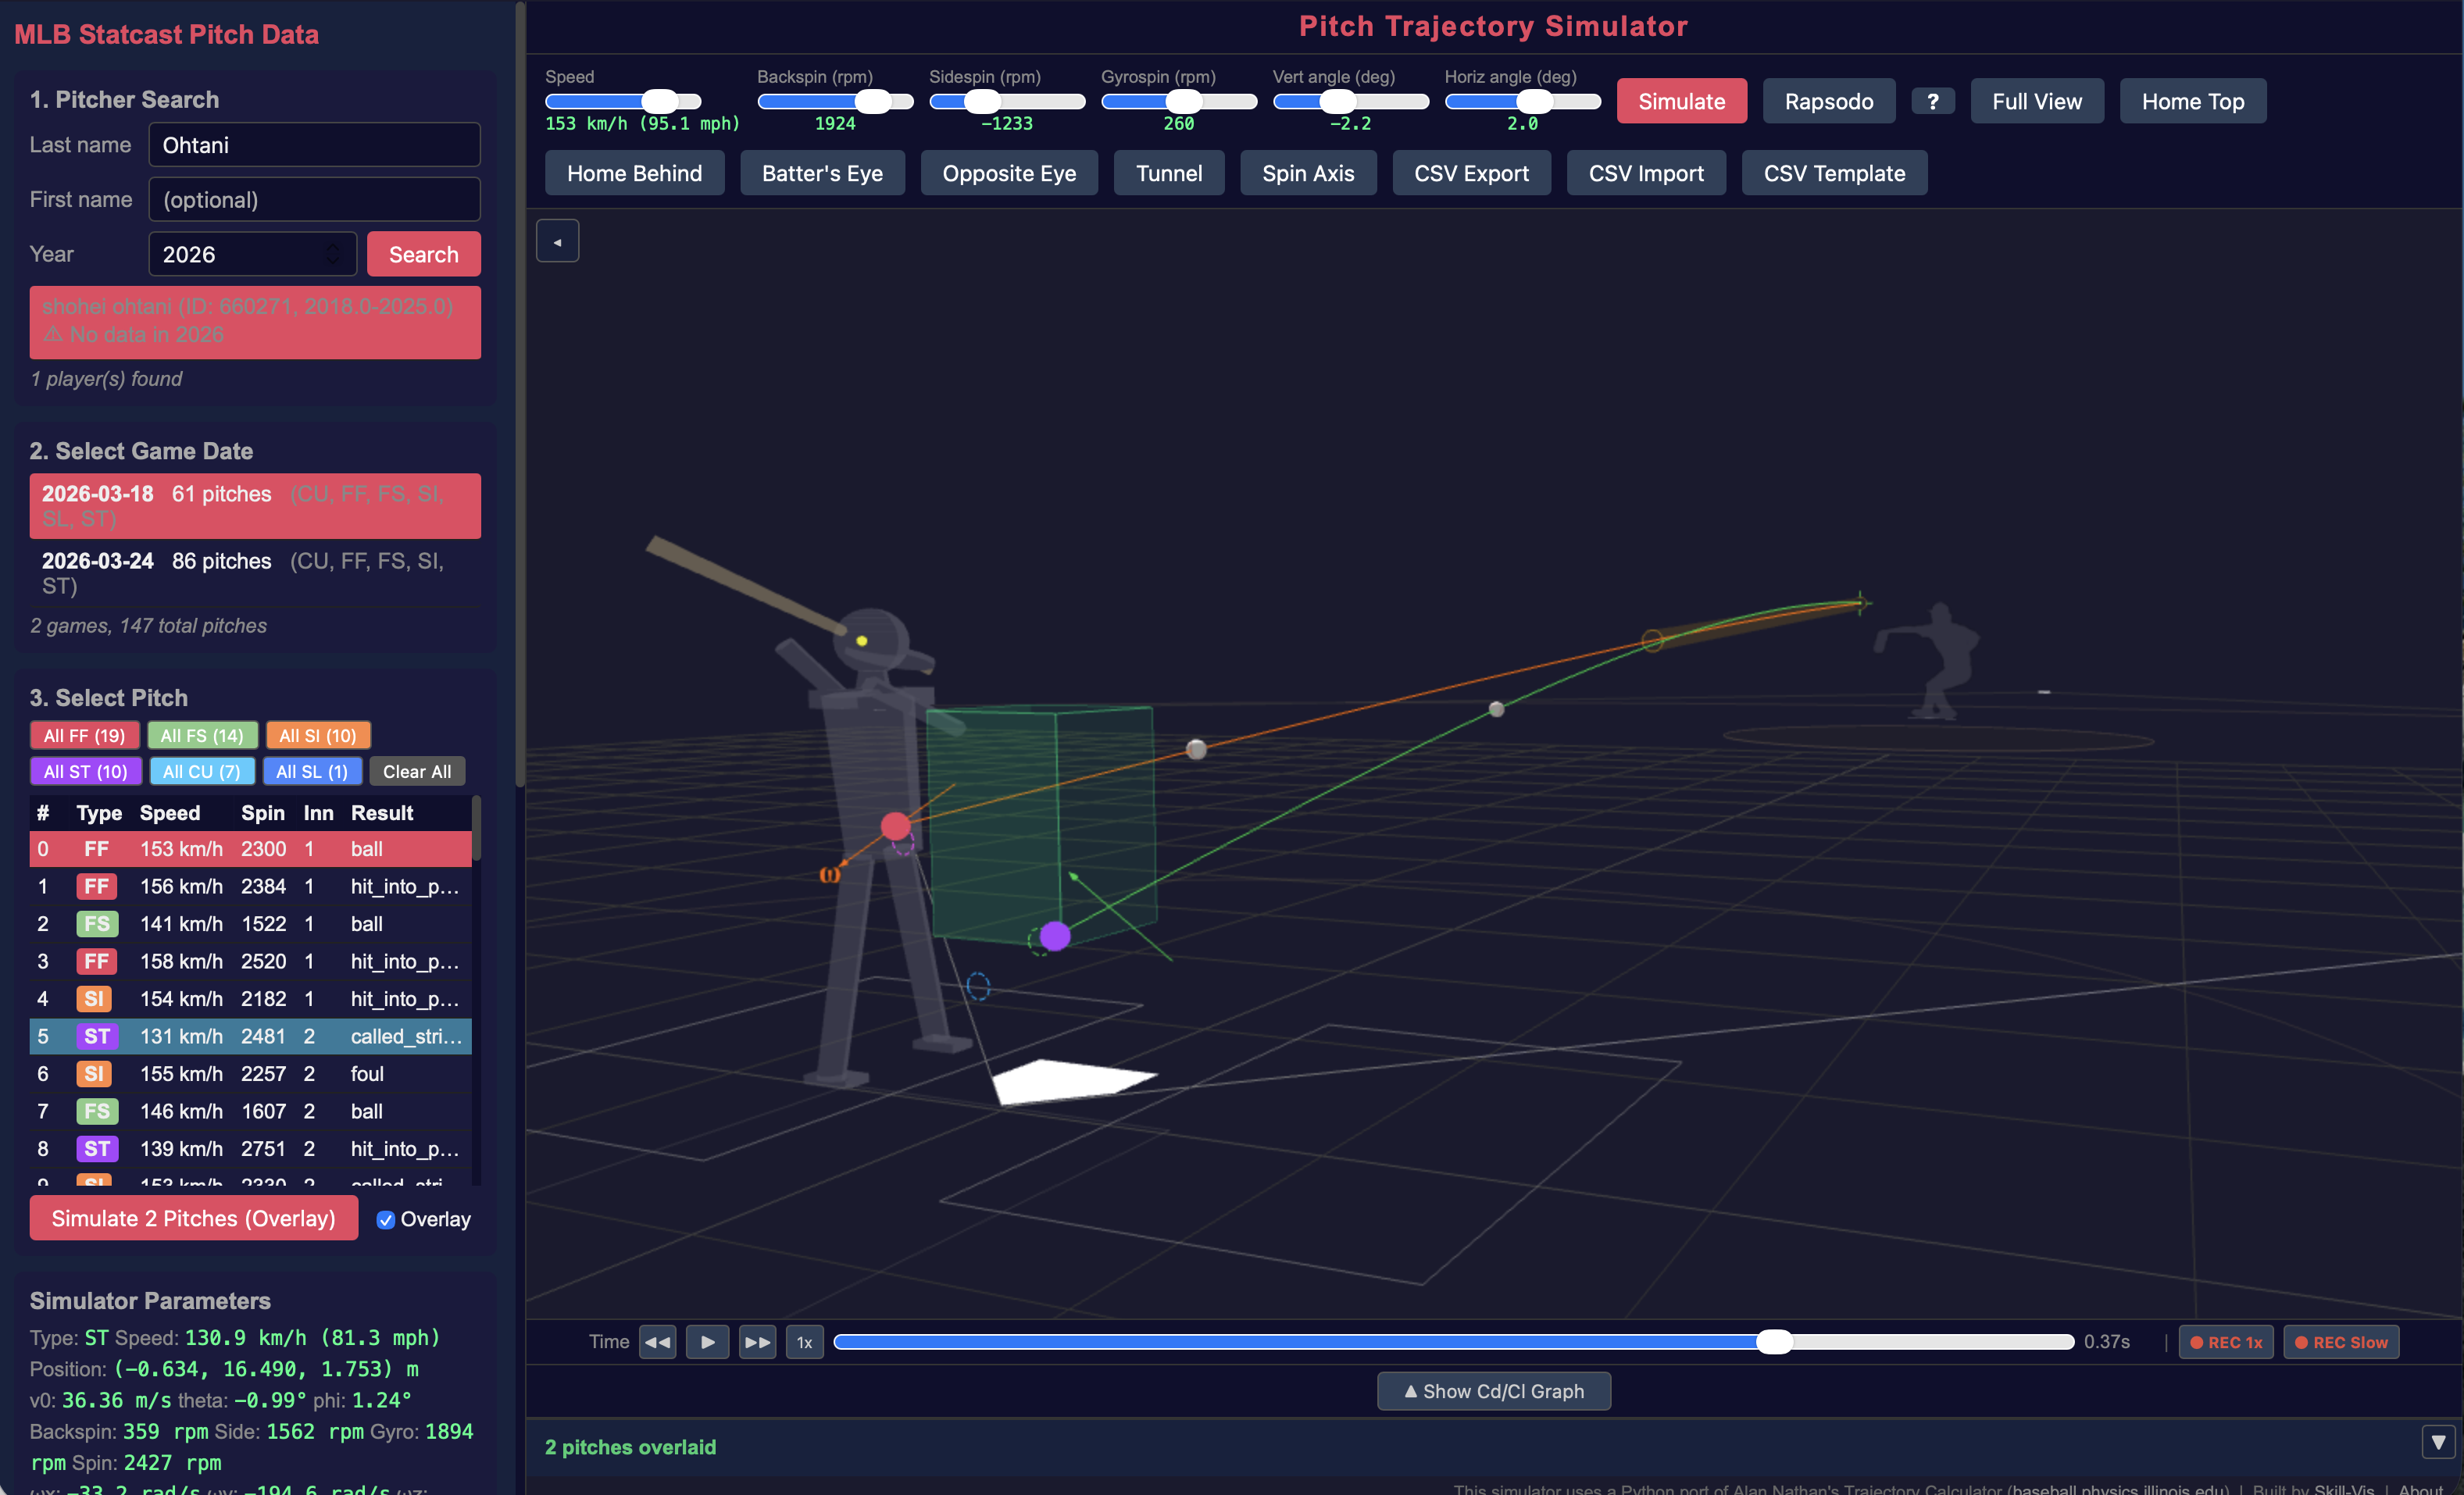Filter by All SL (1) pitch

(x=312, y=771)
